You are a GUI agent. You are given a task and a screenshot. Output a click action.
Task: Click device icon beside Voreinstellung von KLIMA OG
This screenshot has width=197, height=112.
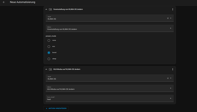(50, 9)
